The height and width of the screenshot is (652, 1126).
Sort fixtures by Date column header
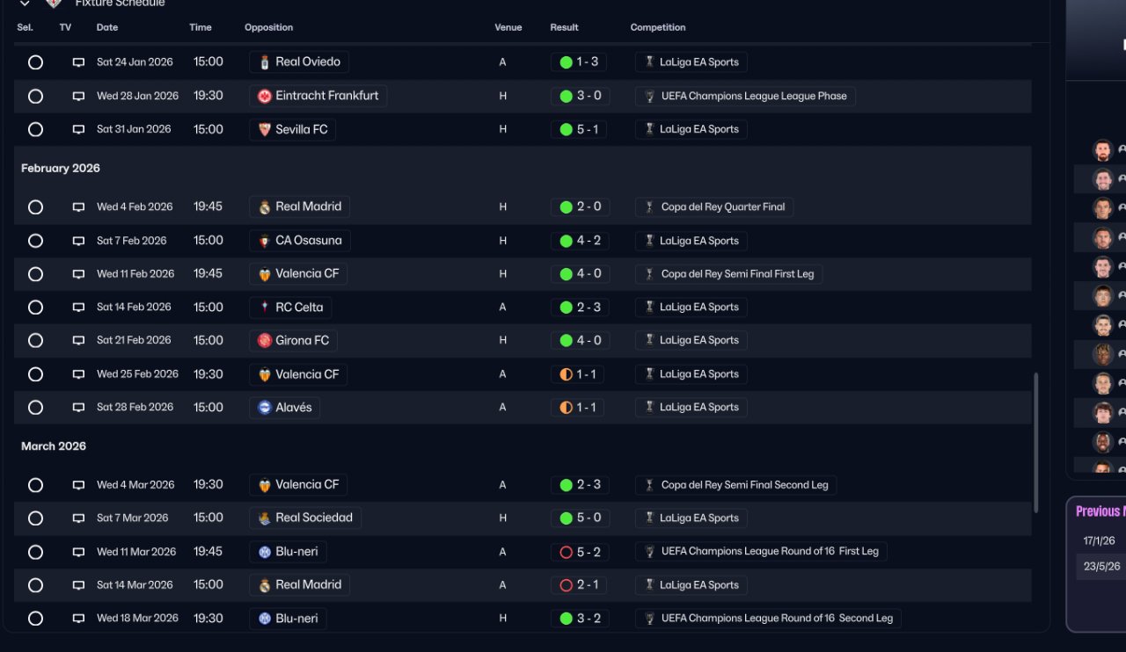point(107,27)
